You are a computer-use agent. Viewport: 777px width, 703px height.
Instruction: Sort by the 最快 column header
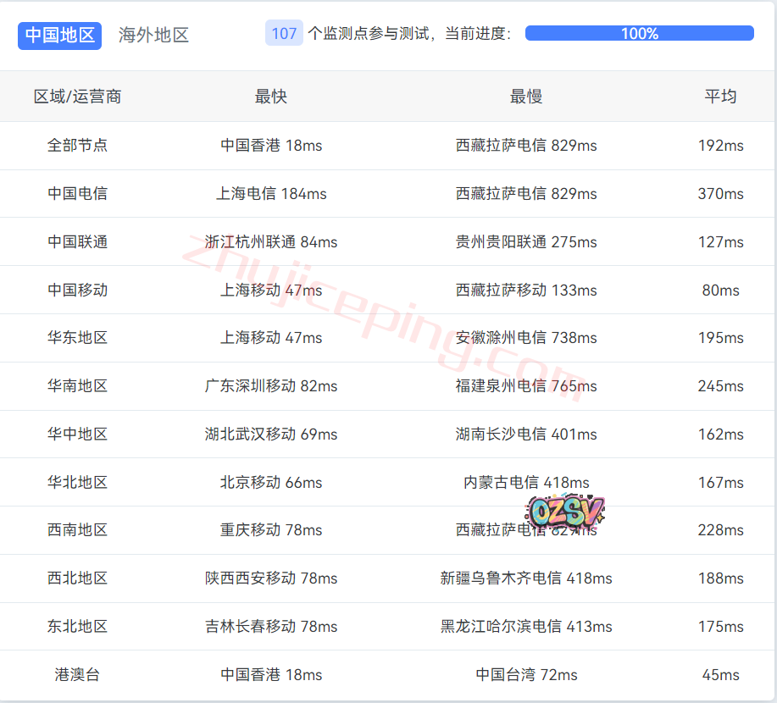(271, 97)
